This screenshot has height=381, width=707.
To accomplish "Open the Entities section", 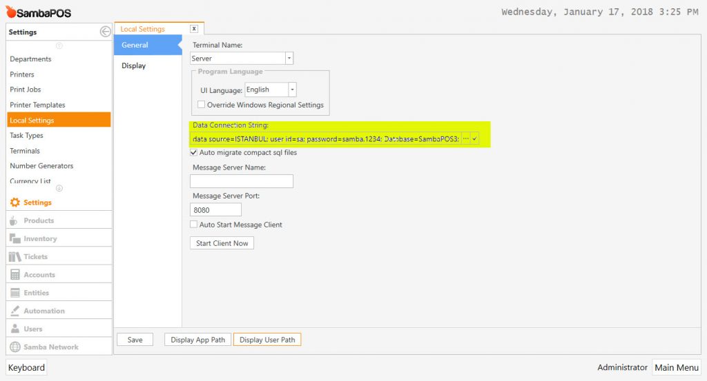I will [x=59, y=292].
